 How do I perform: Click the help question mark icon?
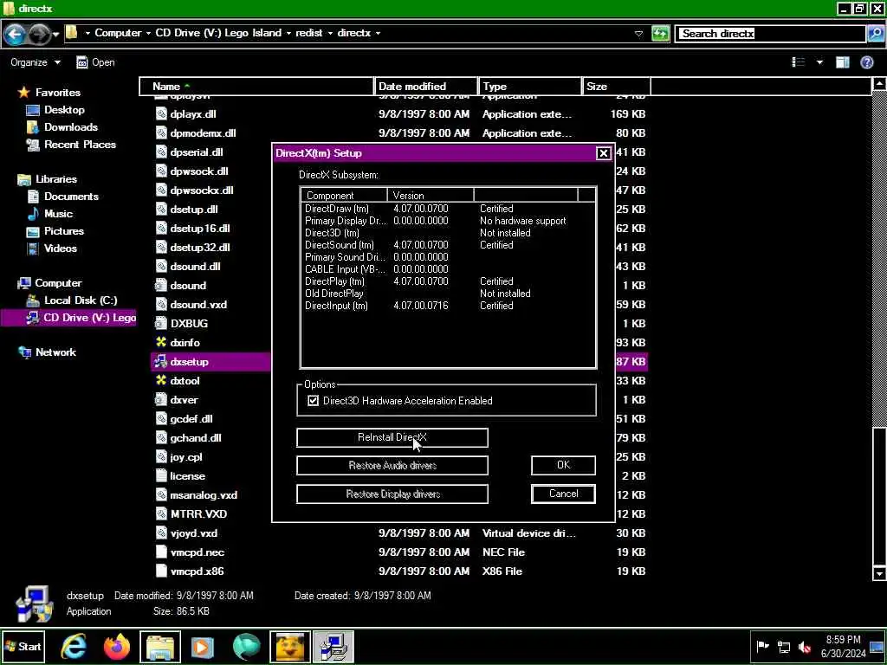point(866,62)
